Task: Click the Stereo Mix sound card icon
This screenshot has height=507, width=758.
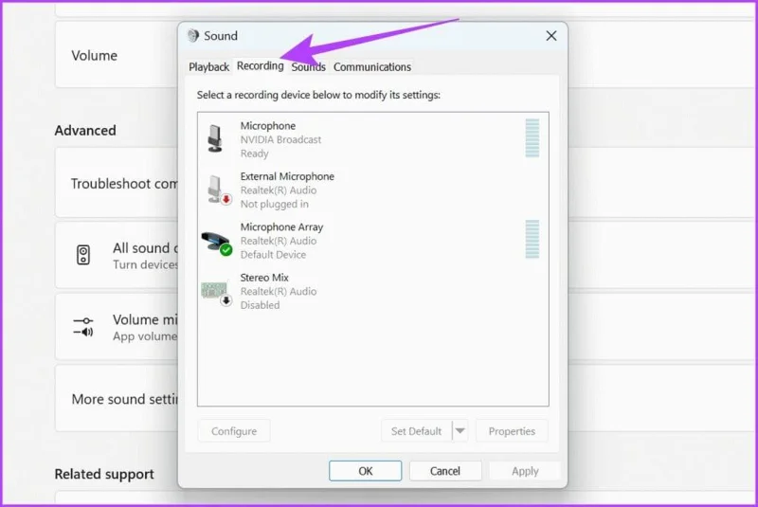Action: 217,293
